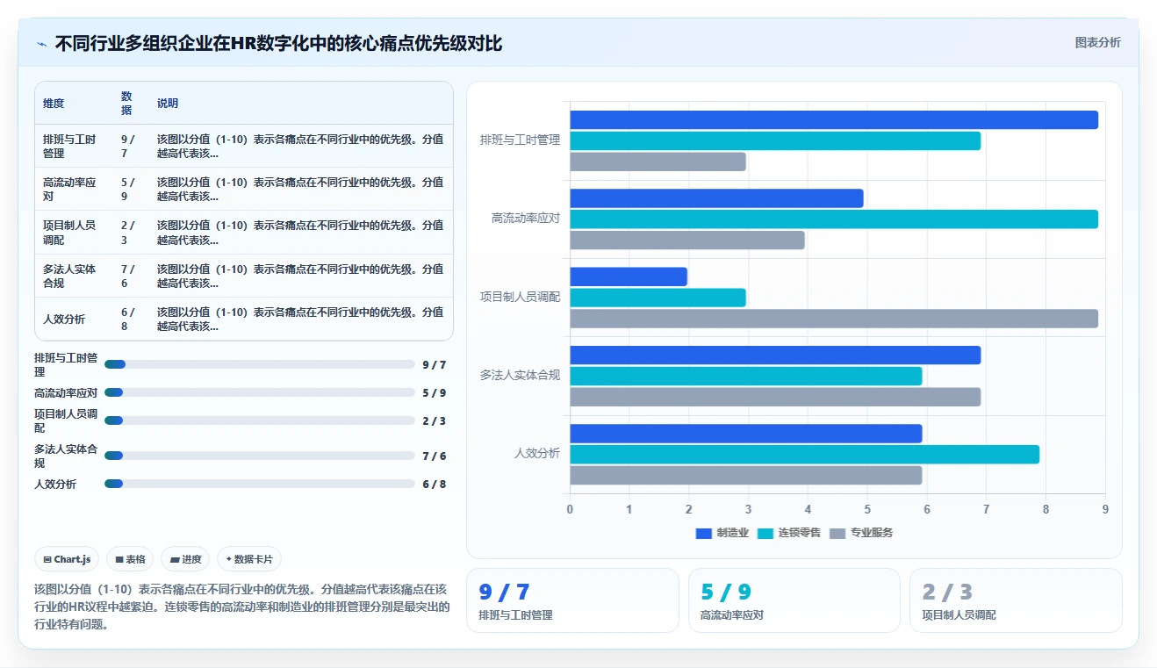Click the 项目制人员调配 progress bar
The image size is (1157, 668).
(x=259, y=420)
